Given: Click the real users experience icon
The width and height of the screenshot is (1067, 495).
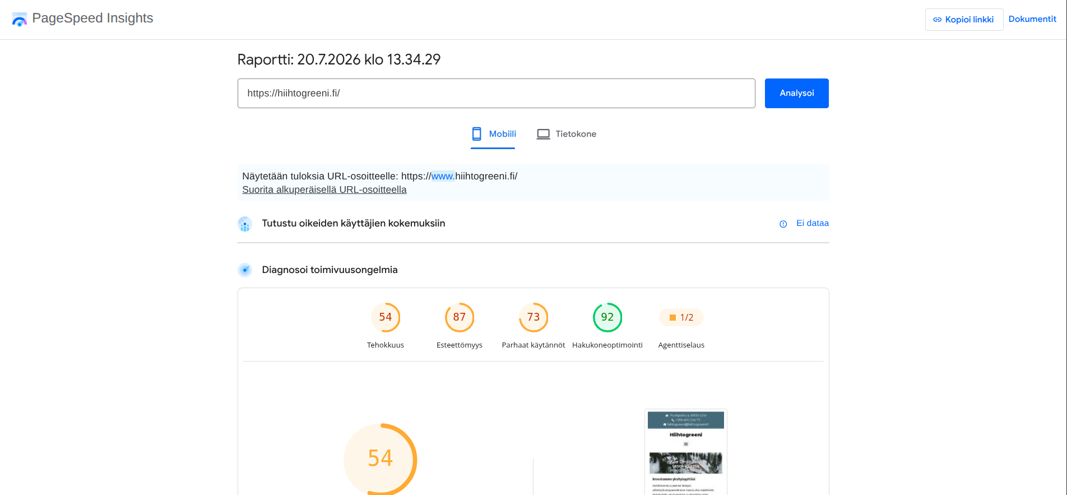Looking at the screenshot, I should 245,224.
